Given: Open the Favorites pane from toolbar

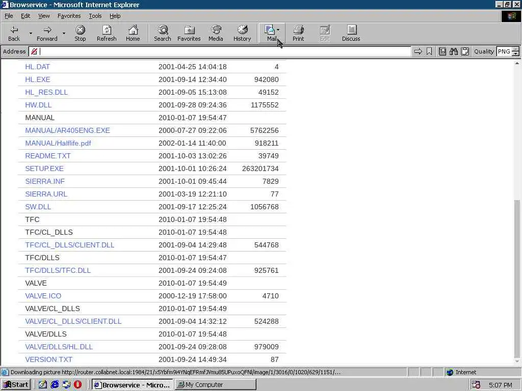Looking at the screenshot, I should point(189,33).
